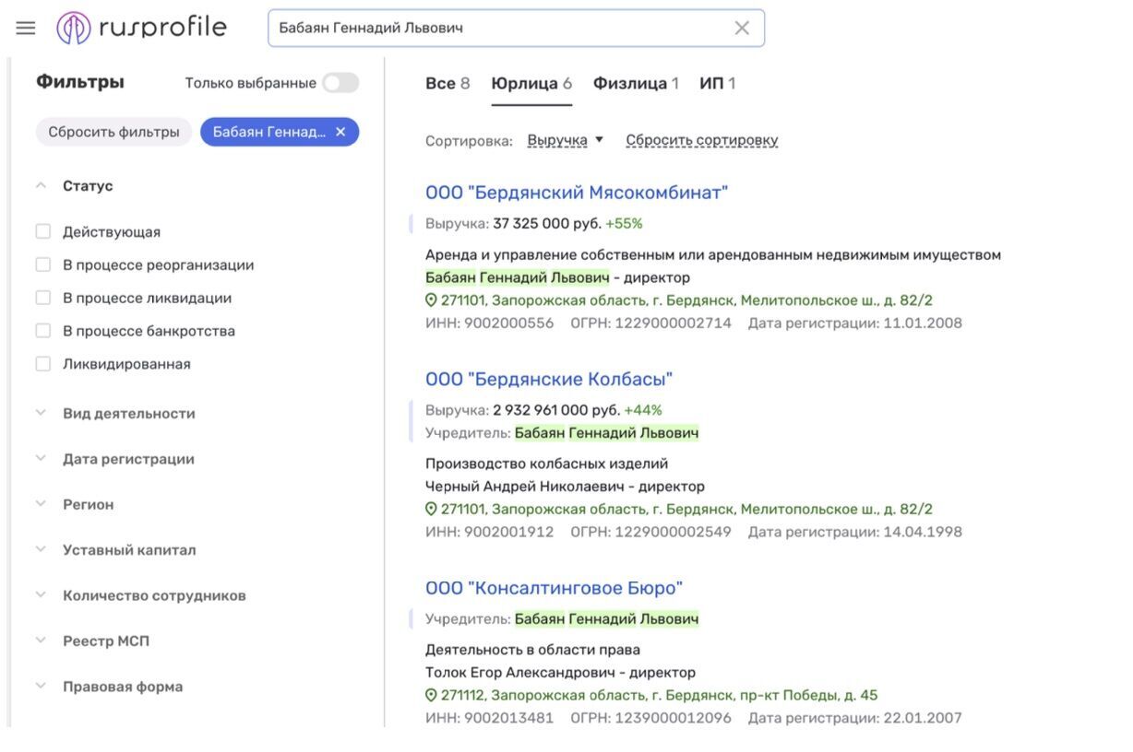Check the Ликвидированная status checkbox
The height and width of the screenshot is (752, 1133).
click(x=42, y=364)
